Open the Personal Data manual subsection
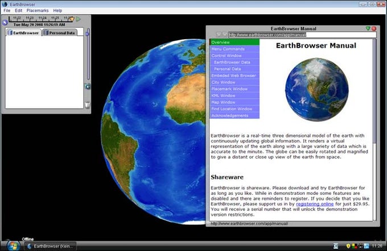 click(x=234, y=69)
